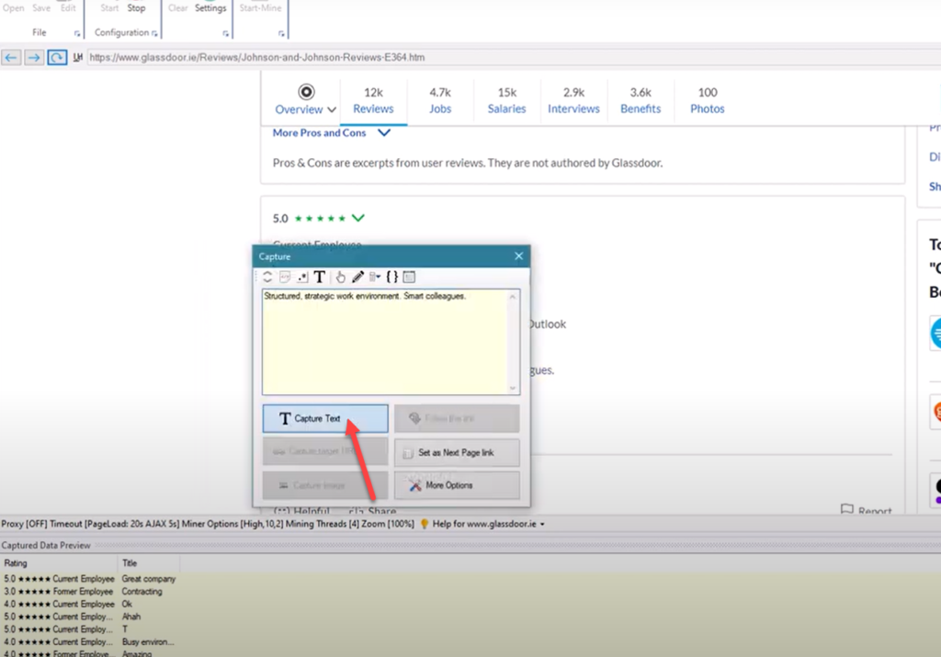Click the pointing hand icon in Capture toolbar

click(x=340, y=277)
